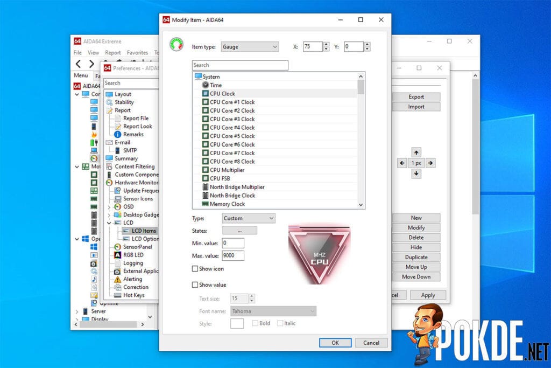Click Export in Preferences window
This screenshot has height=368, width=551.
point(416,97)
